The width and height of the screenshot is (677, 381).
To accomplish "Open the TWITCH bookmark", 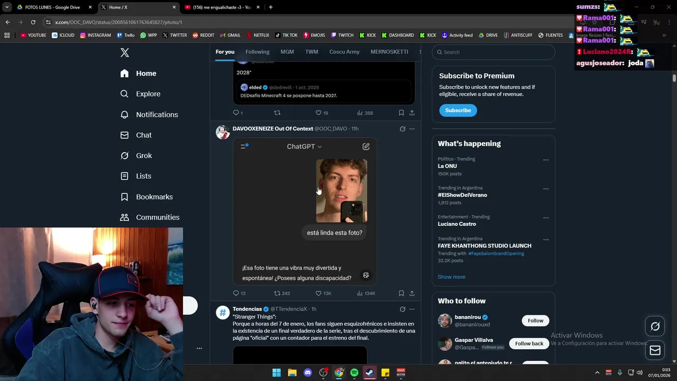I will [342, 35].
